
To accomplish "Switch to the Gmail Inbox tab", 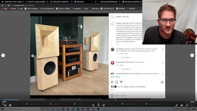I will 37,2.
